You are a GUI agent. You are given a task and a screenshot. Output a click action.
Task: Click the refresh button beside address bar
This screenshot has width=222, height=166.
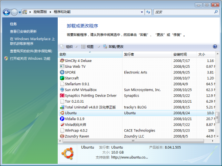pos(148,12)
